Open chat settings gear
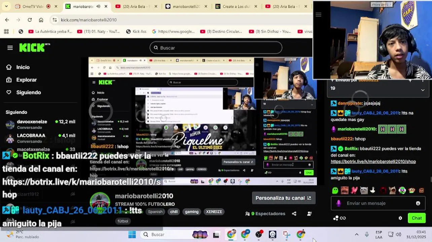Image resolution: width=432 pixels, height=242 pixels. point(400,218)
